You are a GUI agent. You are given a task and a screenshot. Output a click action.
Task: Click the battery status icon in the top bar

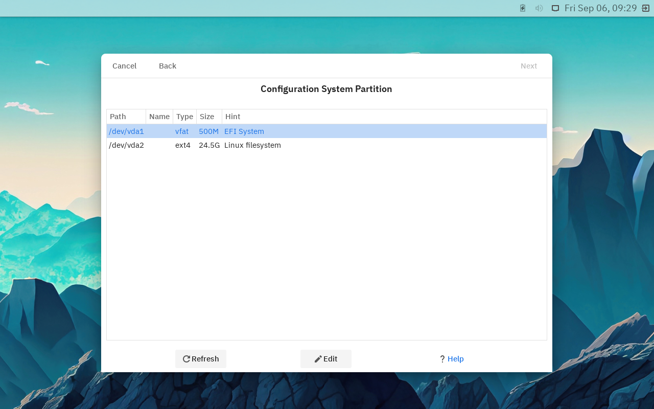tap(522, 8)
